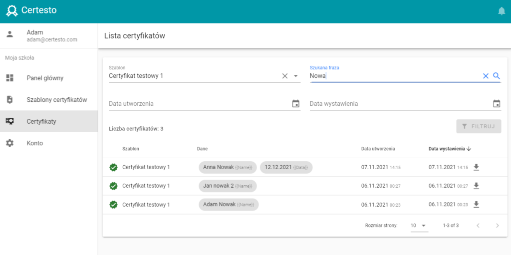Download the Anna Nowak certificate
The height and width of the screenshot is (255, 511).
click(x=476, y=167)
